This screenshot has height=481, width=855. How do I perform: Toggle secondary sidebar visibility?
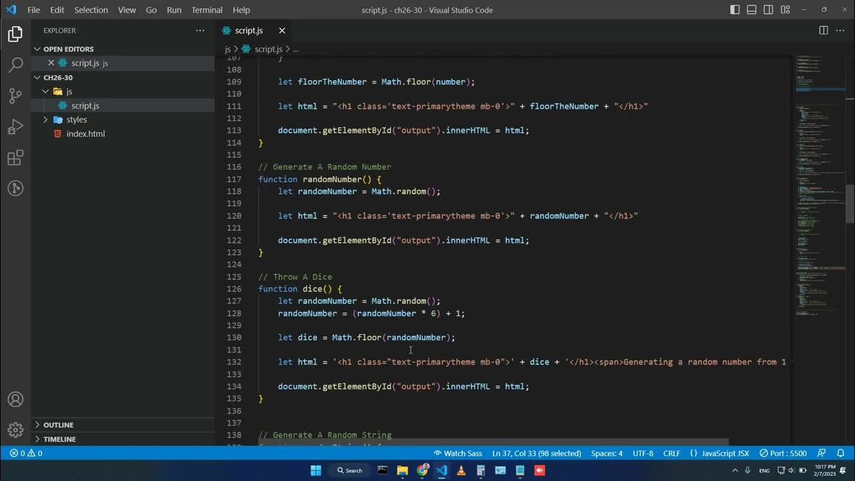click(x=769, y=10)
